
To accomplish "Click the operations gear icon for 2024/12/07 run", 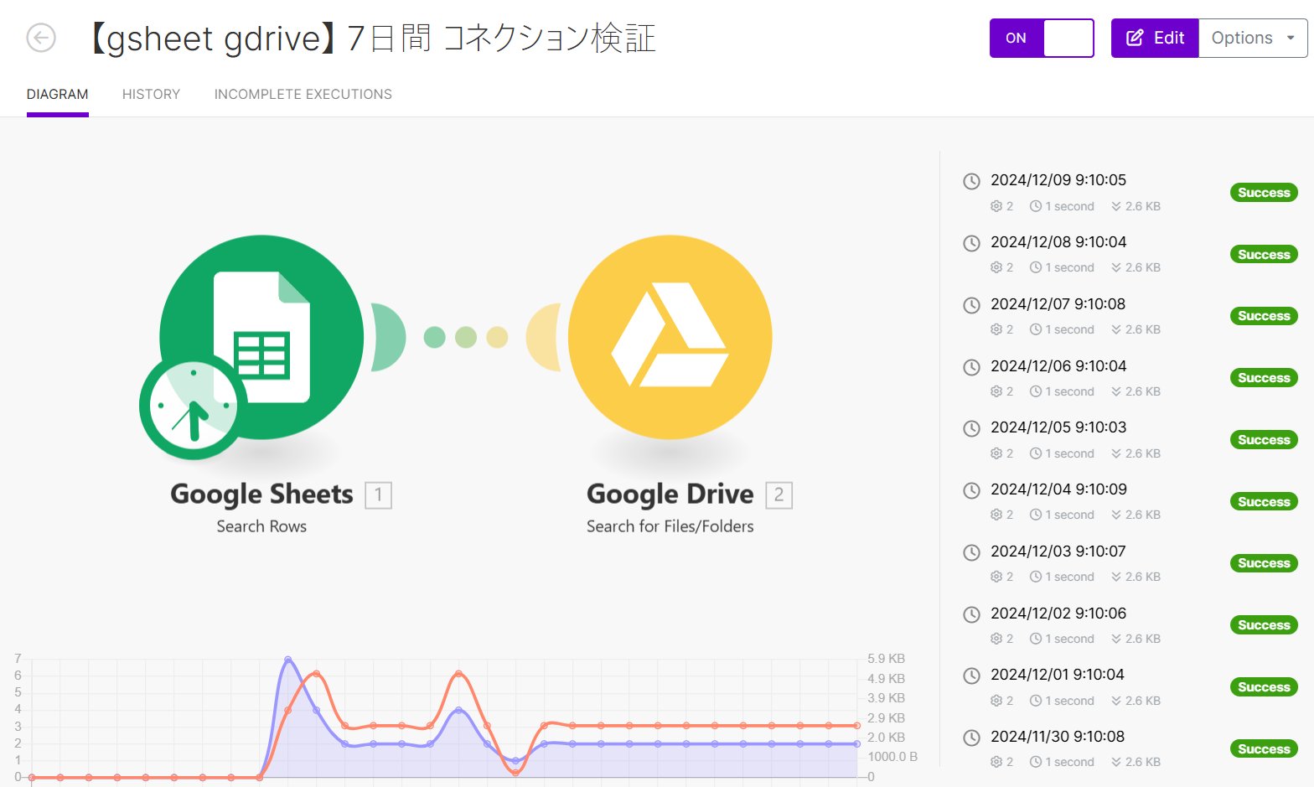I will tap(996, 329).
